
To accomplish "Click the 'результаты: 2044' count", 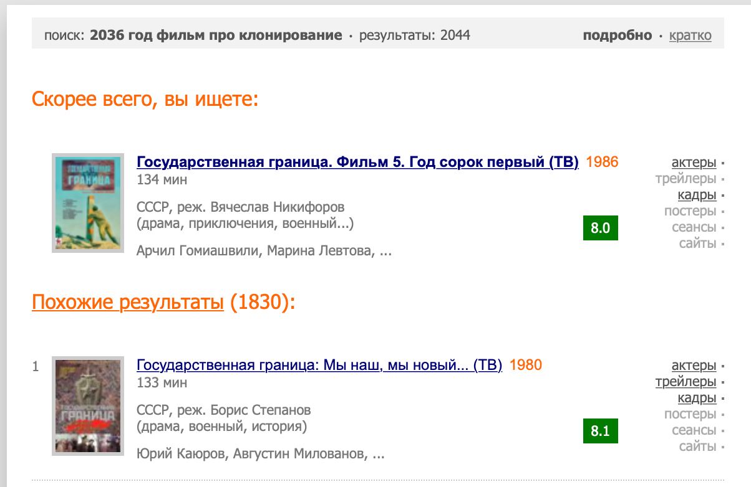I will click(x=415, y=35).
